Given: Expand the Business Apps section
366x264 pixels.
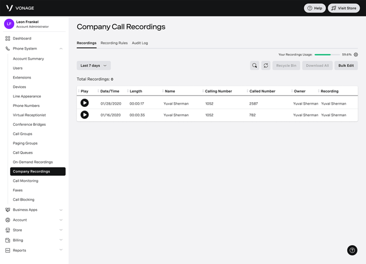Looking at the screenshot, I should click(x=61, y=210).
